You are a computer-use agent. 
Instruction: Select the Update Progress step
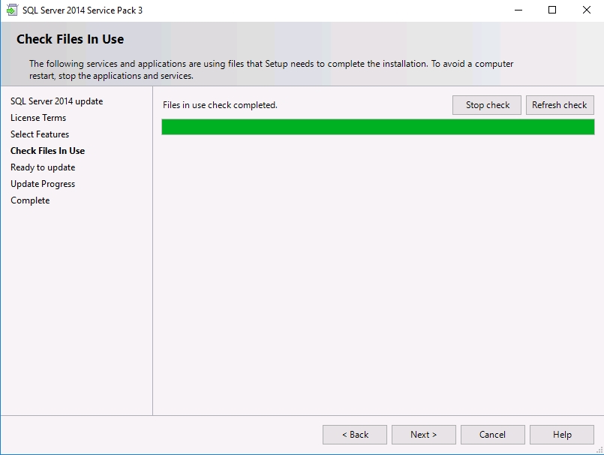click(x=43, y=184)
